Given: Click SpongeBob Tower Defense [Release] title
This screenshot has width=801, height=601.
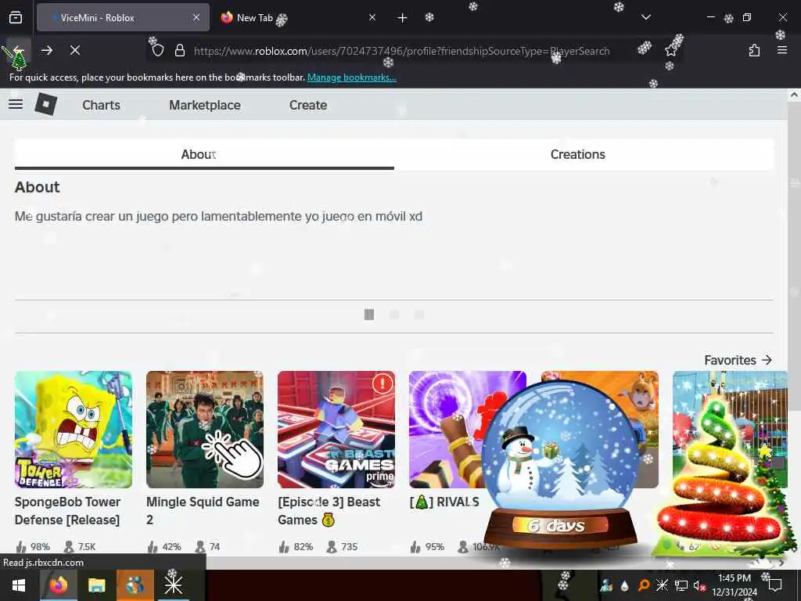Looking at the screenshot, I should click(67, 510).
